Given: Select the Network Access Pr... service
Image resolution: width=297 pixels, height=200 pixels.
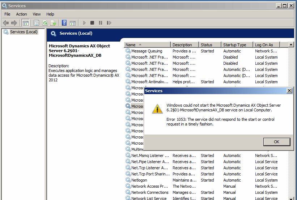Looking at the screenshot, I should [206, 186].
